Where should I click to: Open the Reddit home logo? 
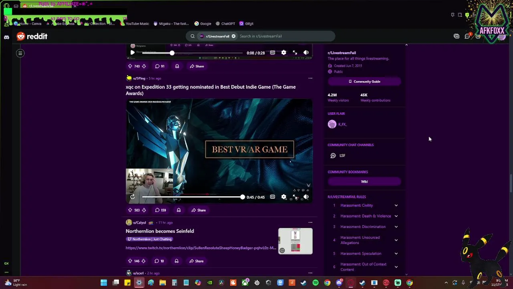[x=32, y=36]
